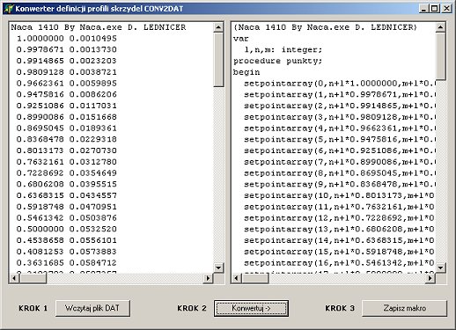Click the row '0.4081253 0.0573883'
The height and width of the screenshot is (330, 456).
(67, 252)
